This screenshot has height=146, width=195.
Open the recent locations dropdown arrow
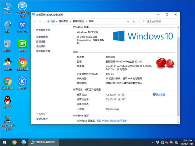pyautogui.click(x=44, y=22)
